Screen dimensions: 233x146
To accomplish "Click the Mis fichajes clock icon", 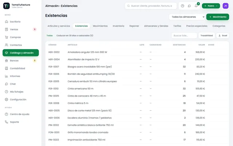I will tap(7, 92).
